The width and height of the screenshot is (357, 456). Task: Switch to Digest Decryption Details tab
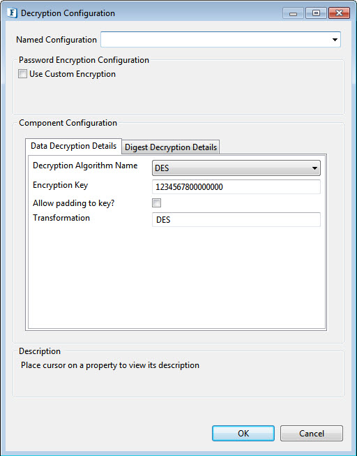click(x=171, y=147)
